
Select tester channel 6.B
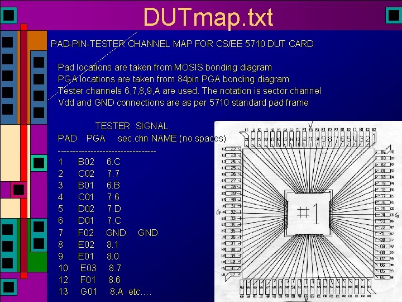point(113,186)
